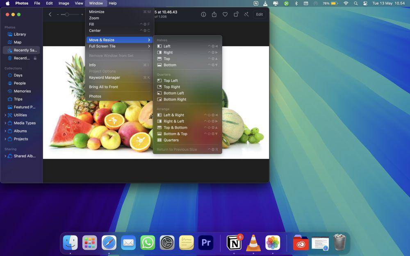410x256 pixels.
Task: Open Spotlight search in menu bar
Action: tap(355, 3)
